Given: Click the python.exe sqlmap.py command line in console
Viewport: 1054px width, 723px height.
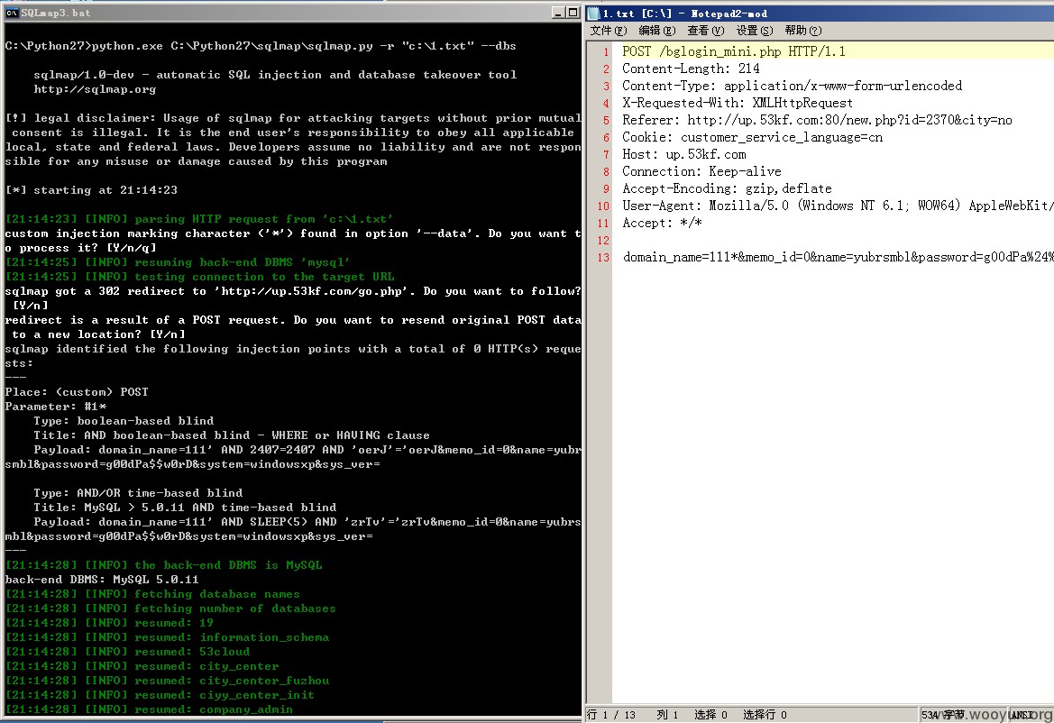Looking at the screenshot, I should point(261,46).
